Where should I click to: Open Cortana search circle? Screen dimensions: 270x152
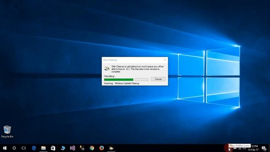(x=14, y=148)
